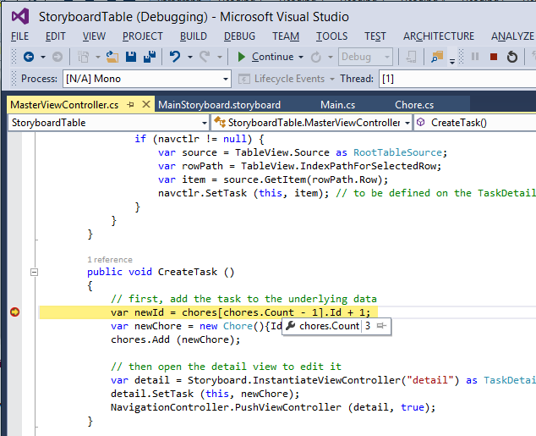
Task: Open the EDIT menu
Action: point(56,36)
